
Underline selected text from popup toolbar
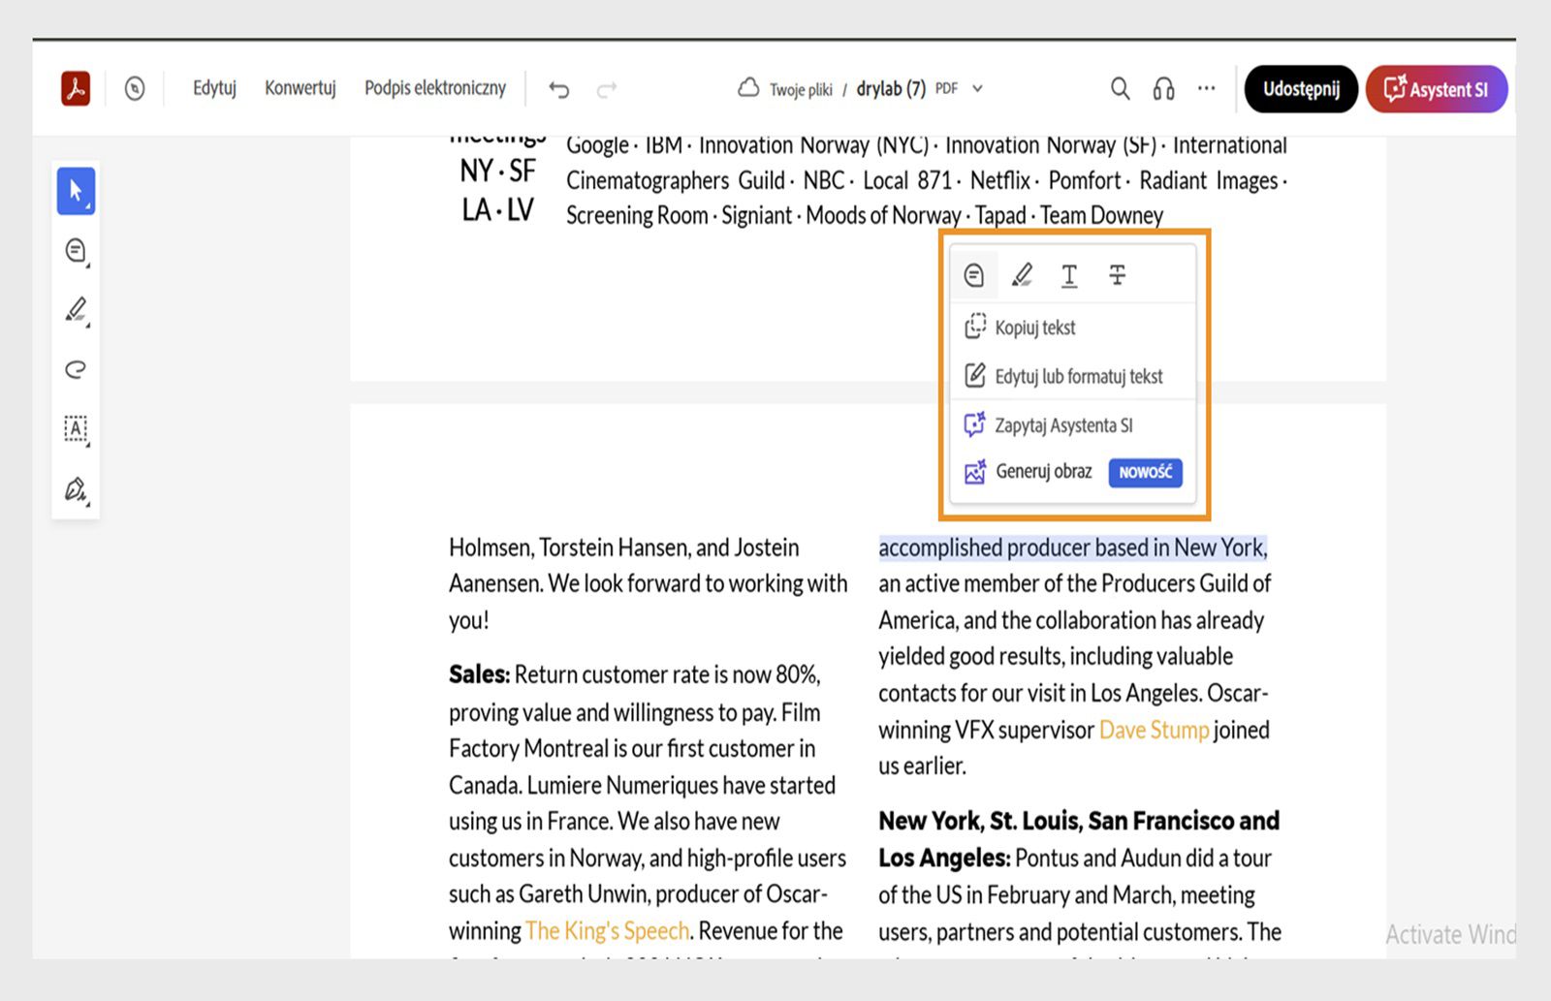1069,275
